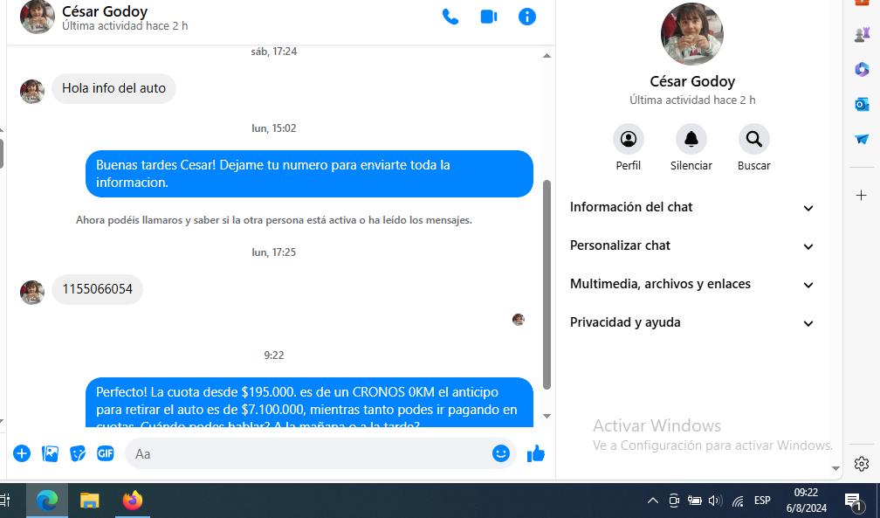Screen dimensions: 880x518
Task: Expand Privacidad y ayuda section
Action: (691, 322)
